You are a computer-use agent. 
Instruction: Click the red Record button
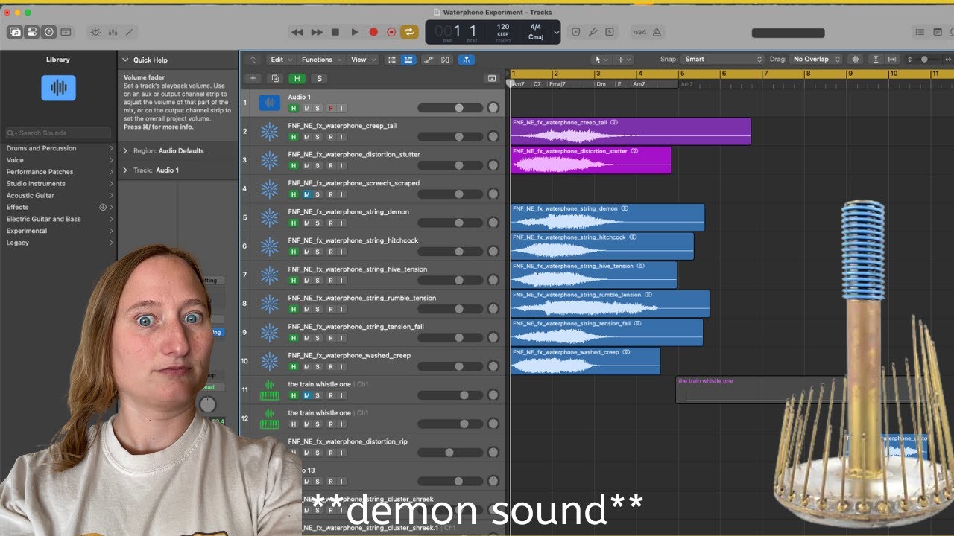(373, 32)
